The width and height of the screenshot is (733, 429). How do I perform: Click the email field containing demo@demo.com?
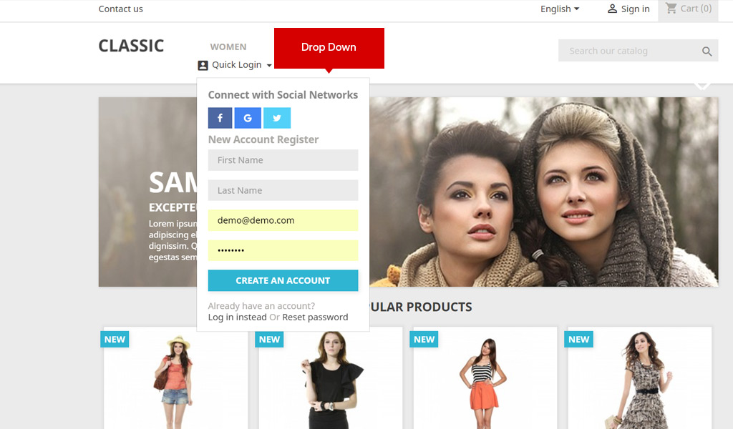(x=283, y=220)
